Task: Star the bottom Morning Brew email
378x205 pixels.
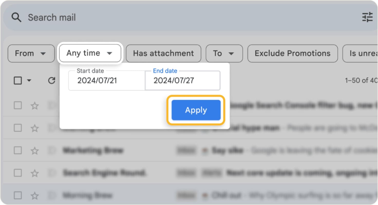Action: tap(35, 195)
